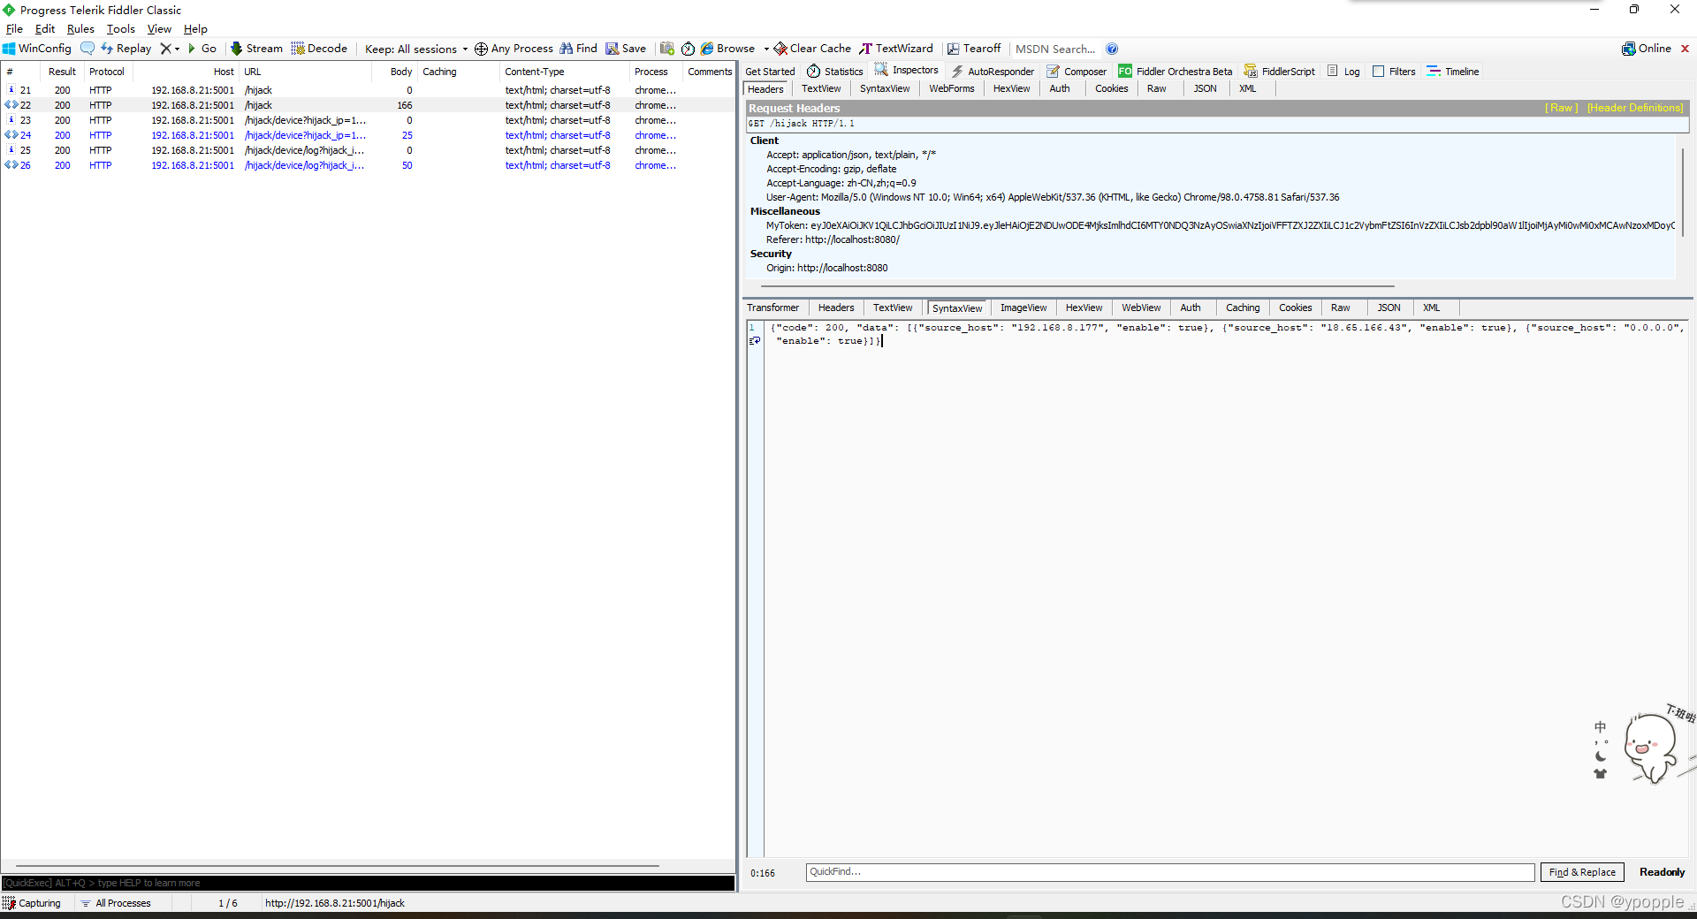Click the Remove sessions X icon
The height and width of the screenshot is (919, 1697).
coord(165,49)
